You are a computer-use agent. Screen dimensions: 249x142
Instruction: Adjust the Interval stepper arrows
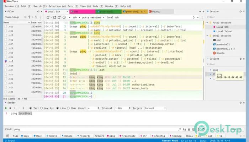pyautogui.click(x=129, y=108)
